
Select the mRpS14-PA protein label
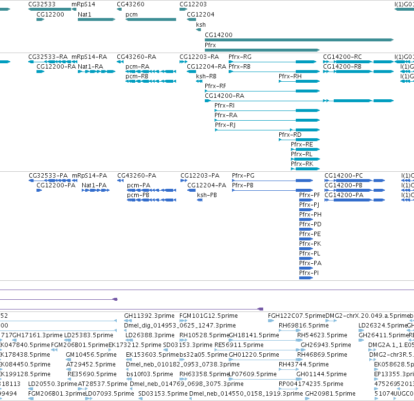[x=89, y=176]
